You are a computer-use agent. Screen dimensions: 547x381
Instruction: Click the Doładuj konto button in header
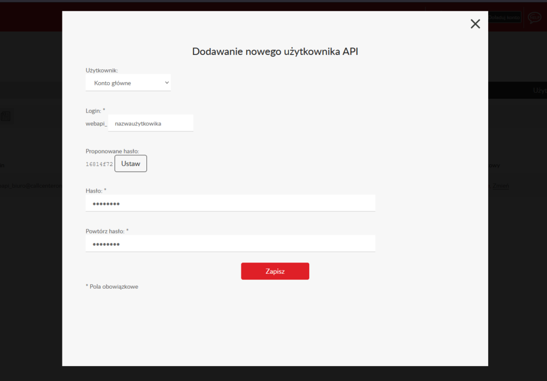tap(504, 18)
